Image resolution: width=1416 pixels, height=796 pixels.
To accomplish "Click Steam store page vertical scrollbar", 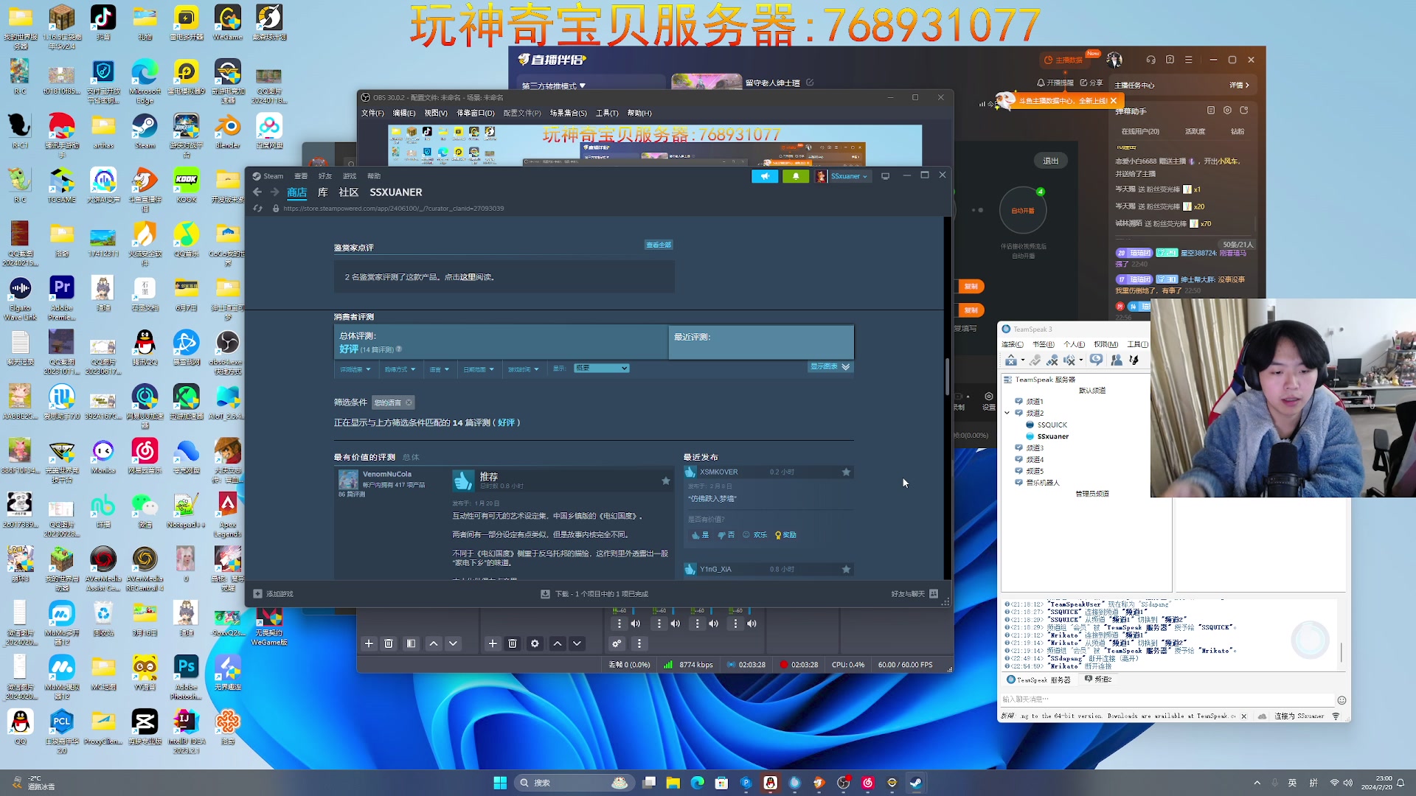I will tap(948, 376).
